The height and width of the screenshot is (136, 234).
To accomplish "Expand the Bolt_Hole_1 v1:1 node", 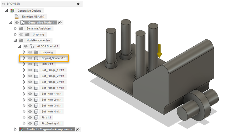I will (24, 94).
